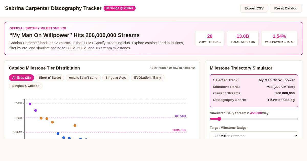The height and width of the screenshot is (161, 307).
Task: Click the Catalog Milestone Tier Distribution heading
Action: pos(45,68)
